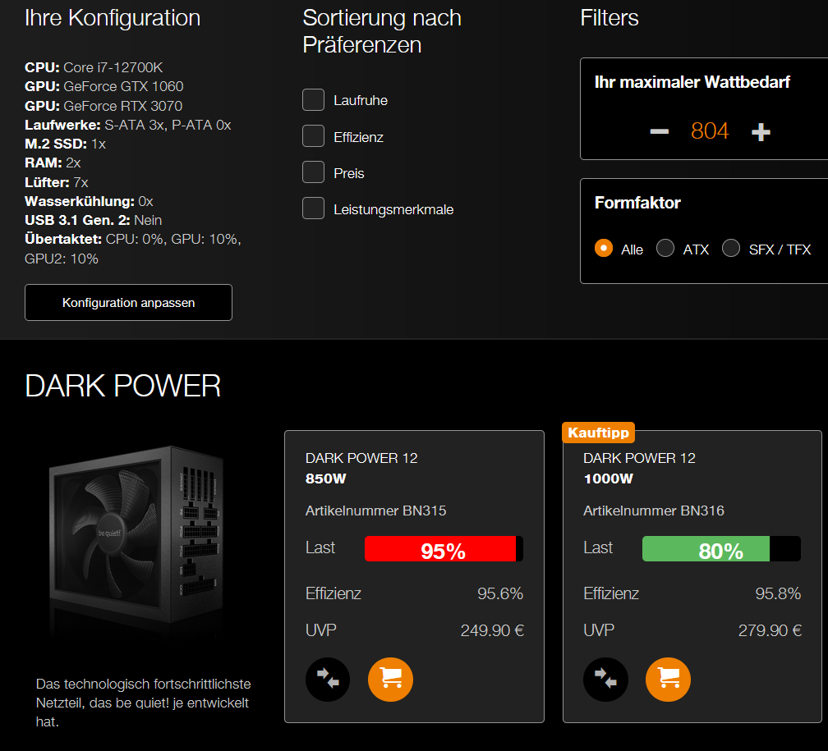The height and width of the screenshot is (751, 828).
Task: Click the 249.90 € price
Action: click(492, 630)
